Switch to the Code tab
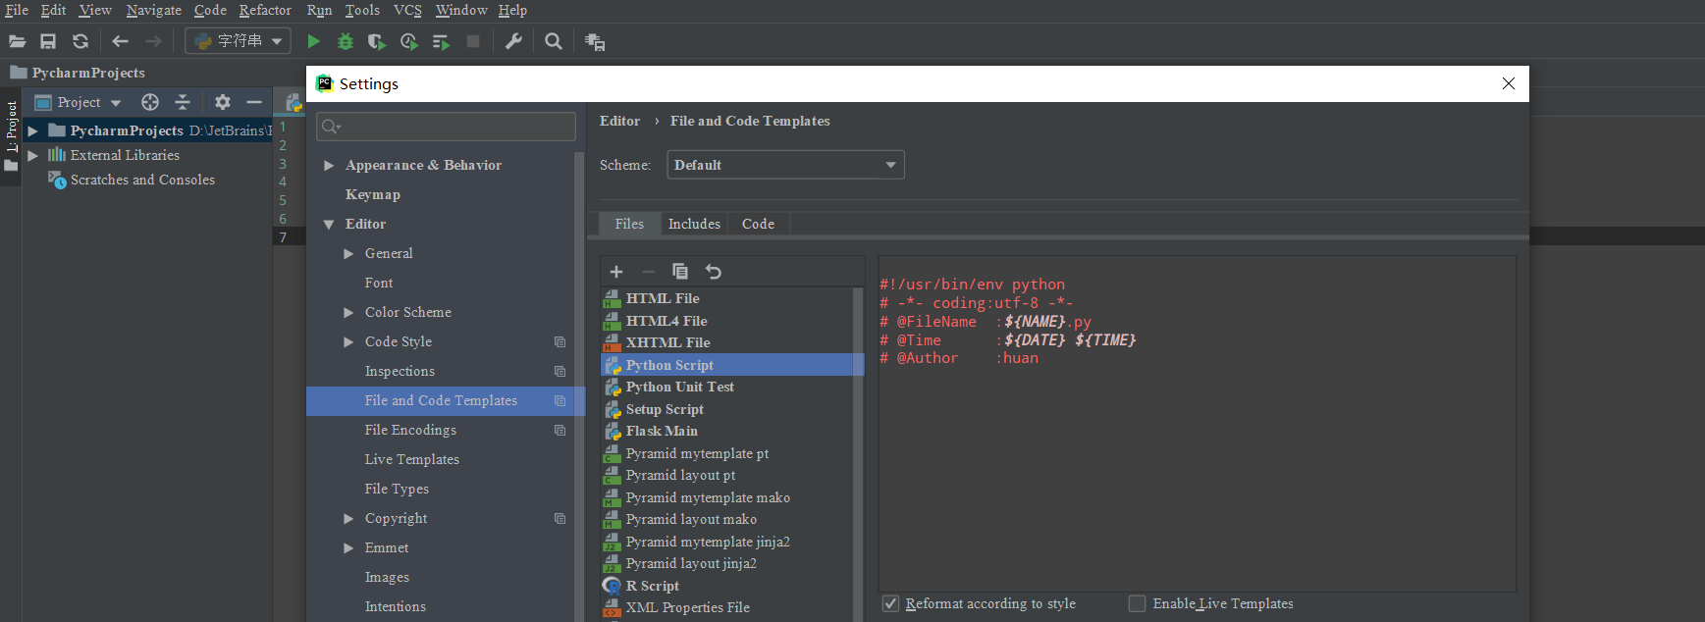 coord(758,224)
